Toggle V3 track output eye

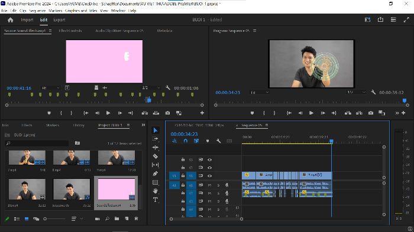209,159
